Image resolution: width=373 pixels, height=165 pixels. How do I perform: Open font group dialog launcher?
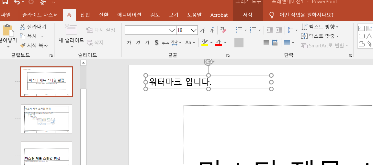[x=228, y=55]
